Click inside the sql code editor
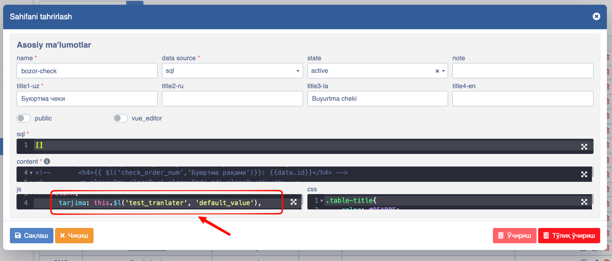The image size is (612, 261). 305,146
